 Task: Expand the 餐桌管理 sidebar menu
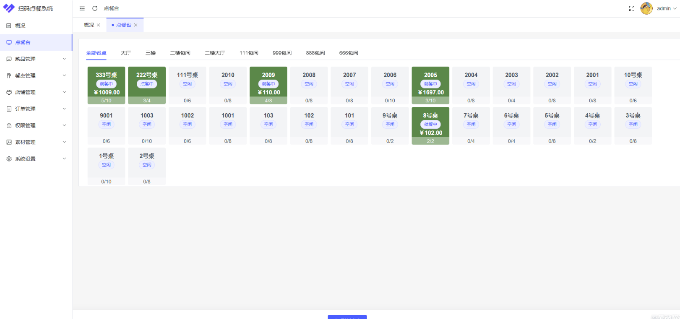click(36, 75)
